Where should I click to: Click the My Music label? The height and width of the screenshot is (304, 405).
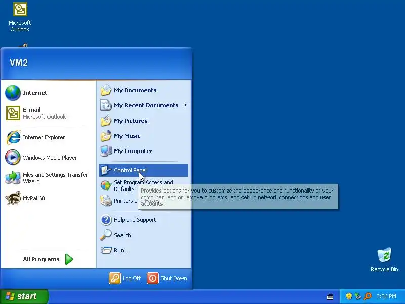tap(127, 136)
